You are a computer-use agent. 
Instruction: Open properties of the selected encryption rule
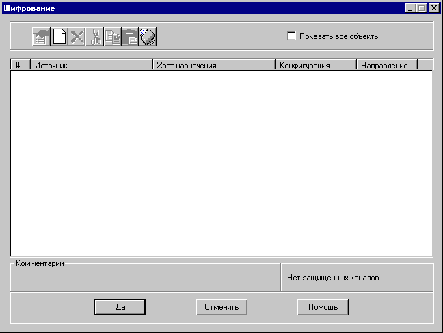coord(42,36)
